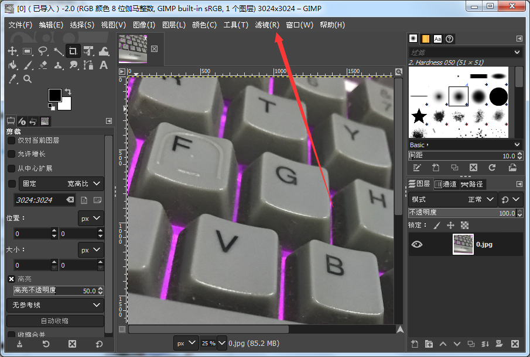Check the 从中心扩展 option
This screenshot has width=530, height=357.
(x=10, y=168)
